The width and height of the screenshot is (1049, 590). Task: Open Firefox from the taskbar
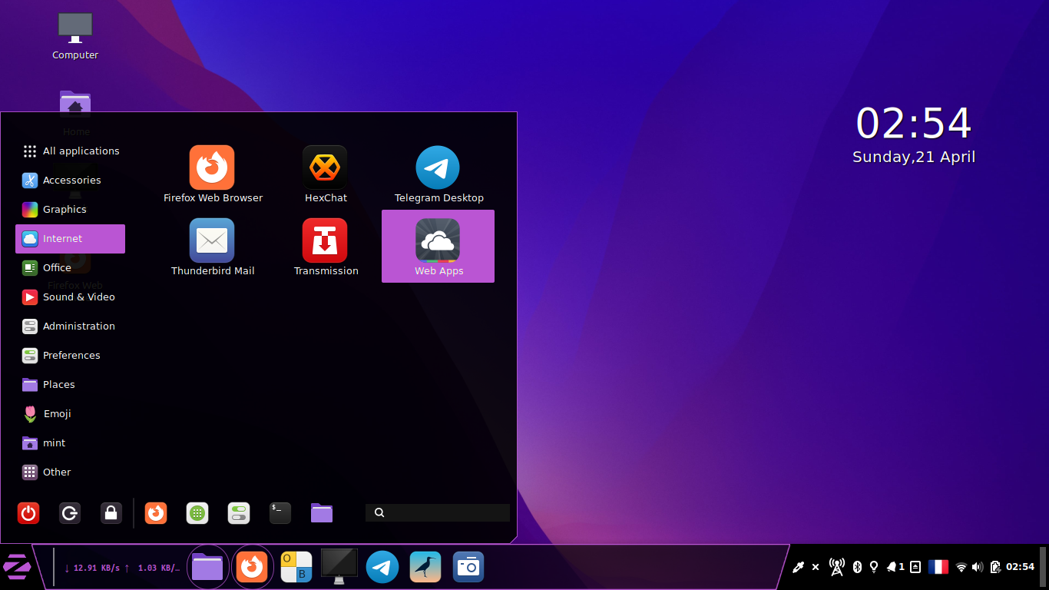(251, 568)
